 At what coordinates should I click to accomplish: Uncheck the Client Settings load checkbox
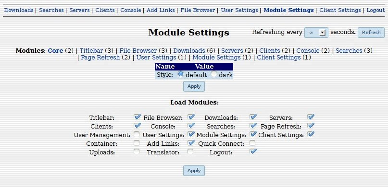(x=311, y=134)
